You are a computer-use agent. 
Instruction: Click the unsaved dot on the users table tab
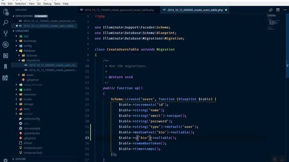[226, 10]
